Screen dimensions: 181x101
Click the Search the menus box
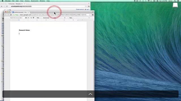(17, 18)
